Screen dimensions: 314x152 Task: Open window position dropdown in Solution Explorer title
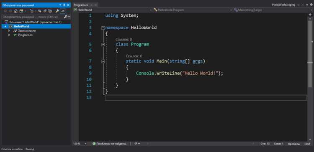(60, 5)
